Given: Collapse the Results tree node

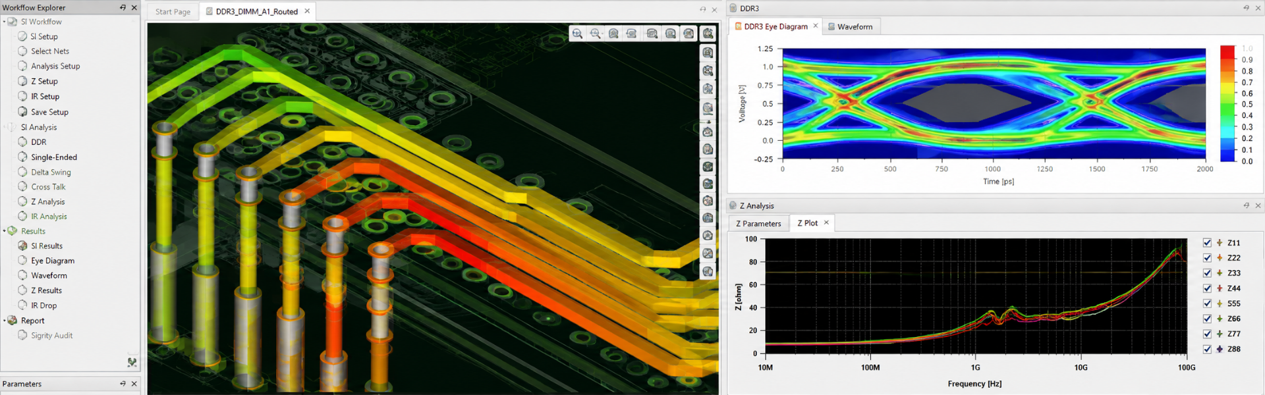Looking at the screenshot, I should pyautogui.click(x=4, y=231).
